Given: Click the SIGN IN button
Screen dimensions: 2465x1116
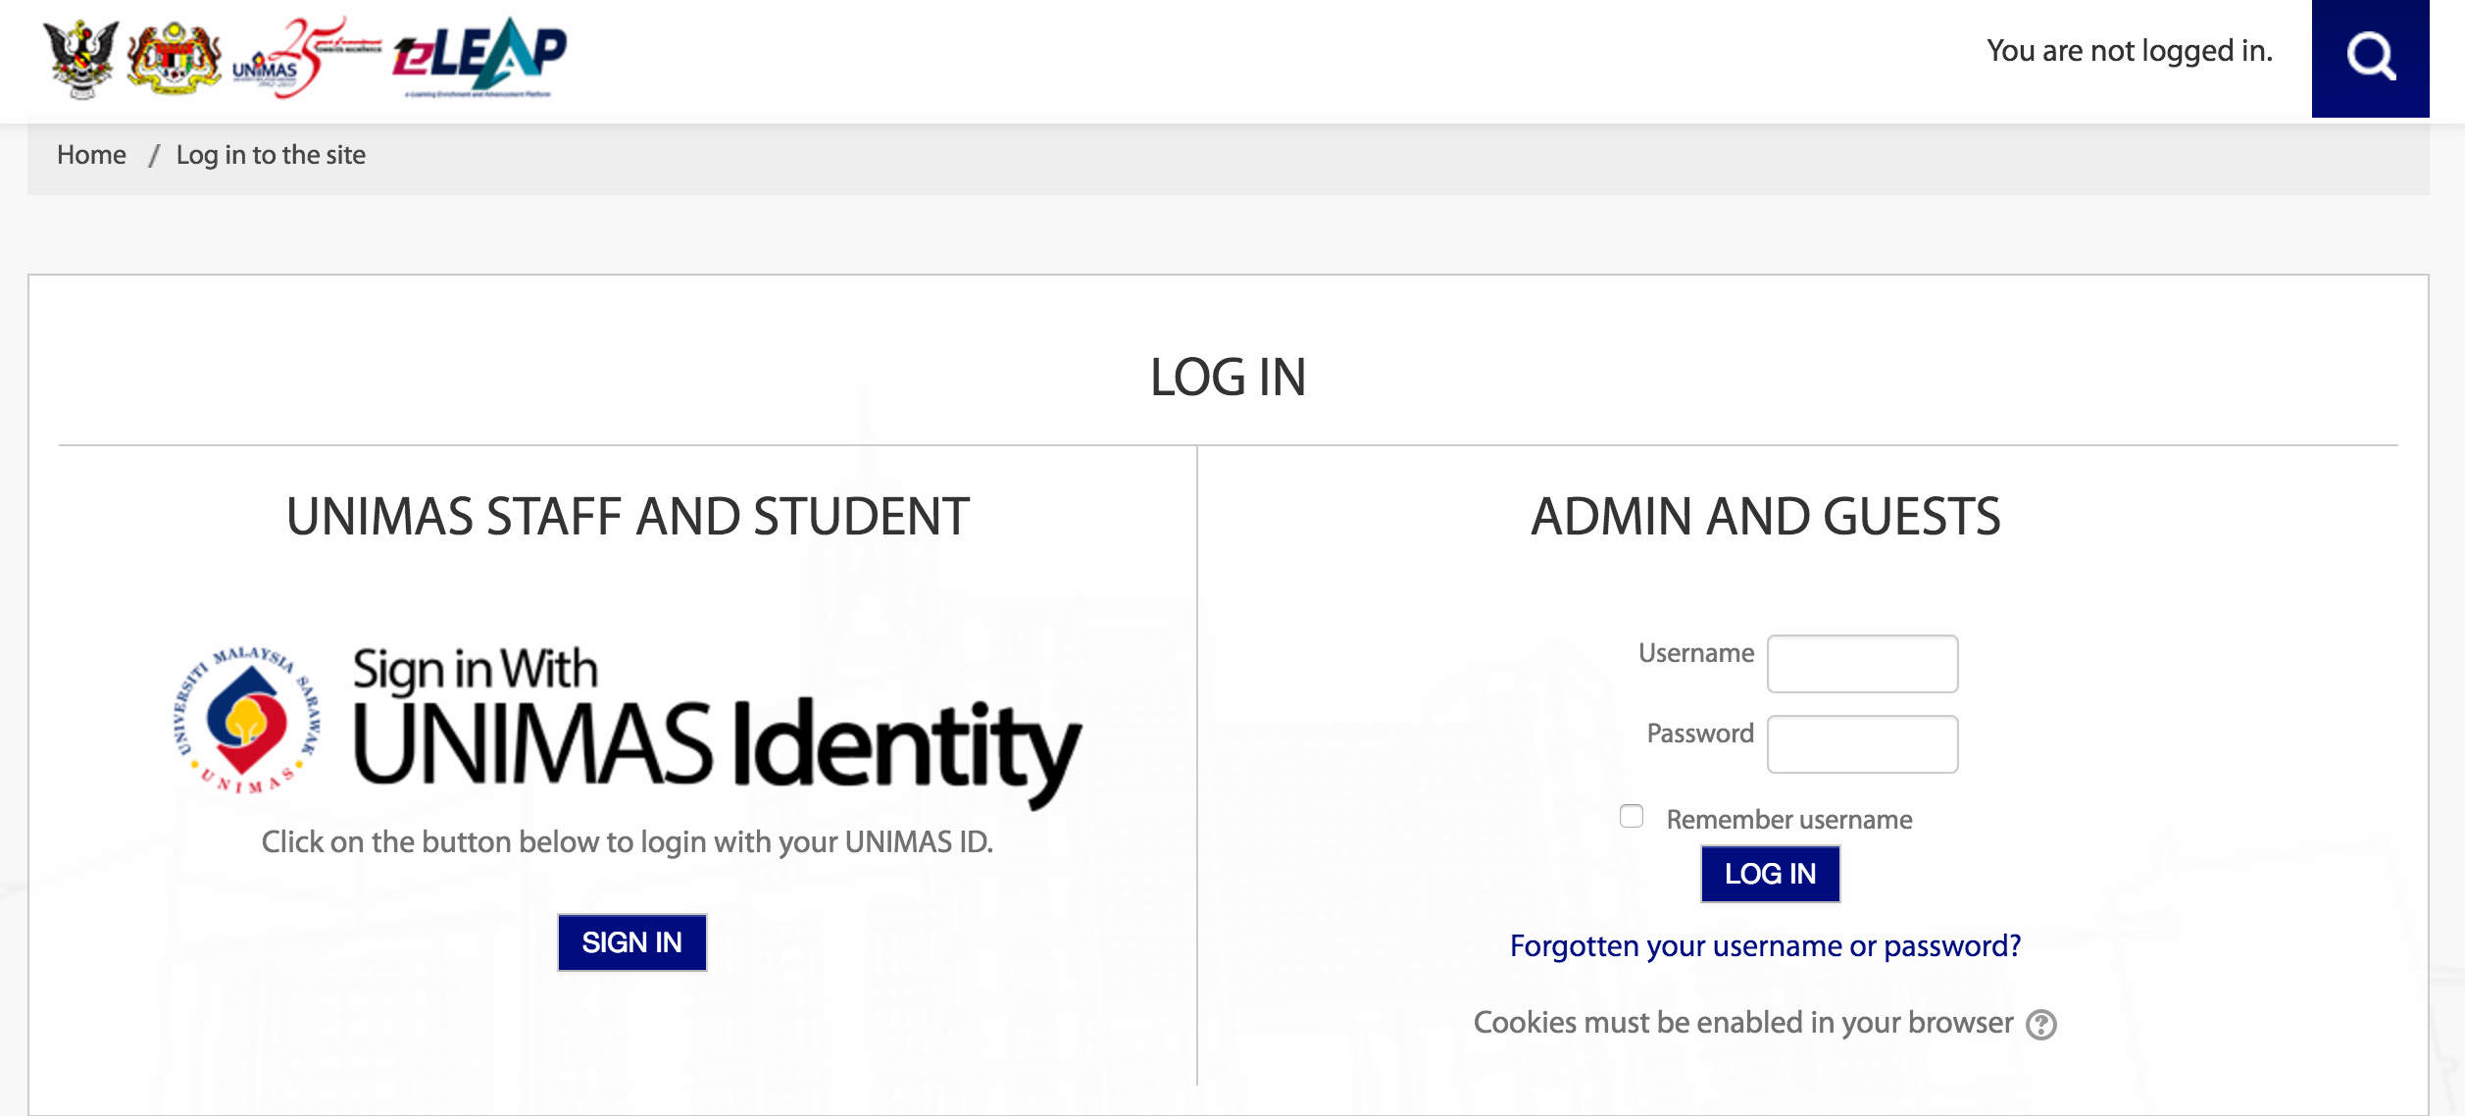Looking at the screenshot, I should pos(631,942).
